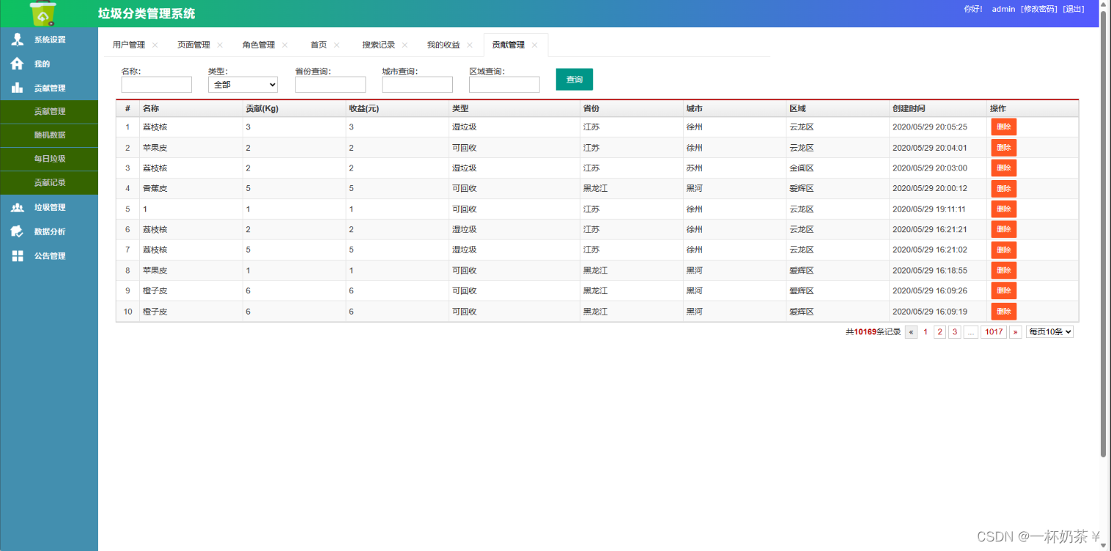Click the 公告管理 grid icon in sidebar
This screenshot has width=1111, height=551.
(17, 256)
